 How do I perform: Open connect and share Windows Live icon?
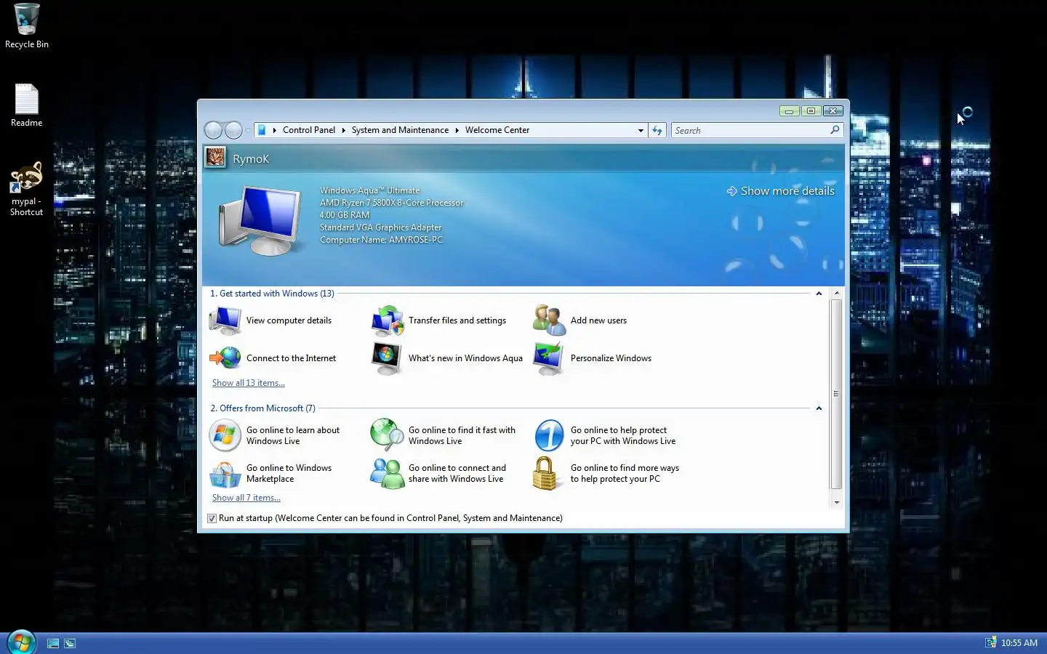(x=387, y=474)
